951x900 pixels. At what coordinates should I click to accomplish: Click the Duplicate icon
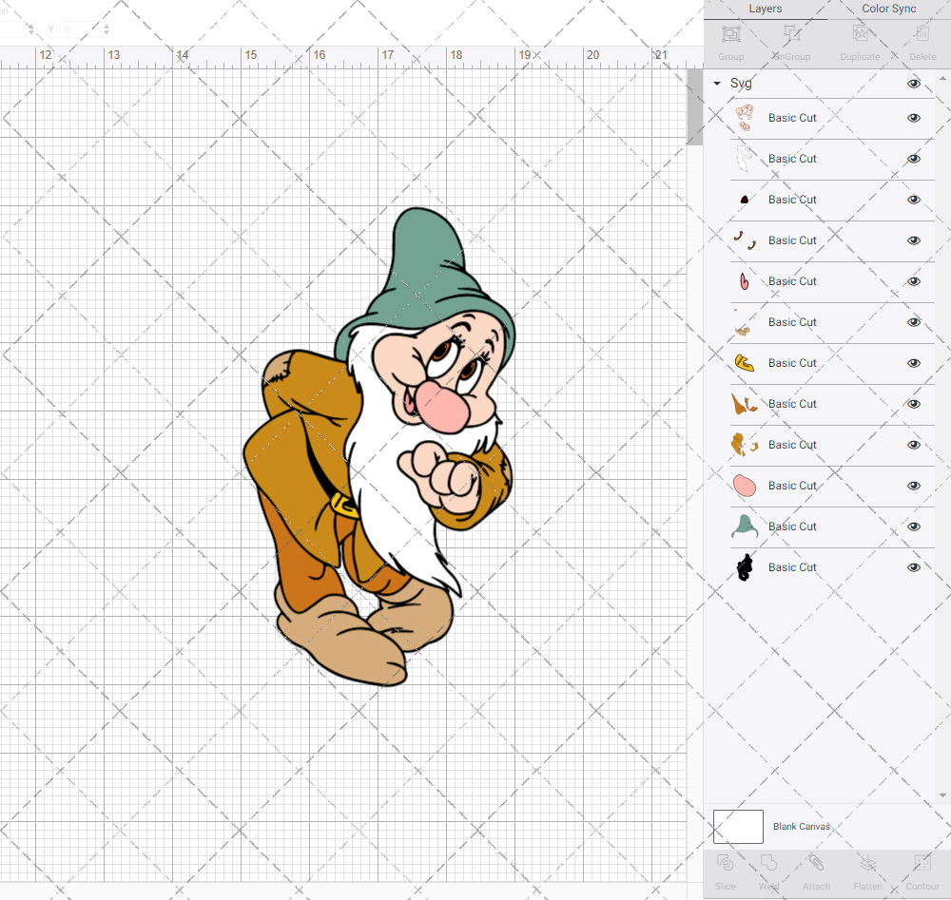860,34
